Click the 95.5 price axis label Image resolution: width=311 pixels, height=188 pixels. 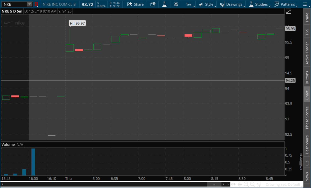[x=289, y=42]
